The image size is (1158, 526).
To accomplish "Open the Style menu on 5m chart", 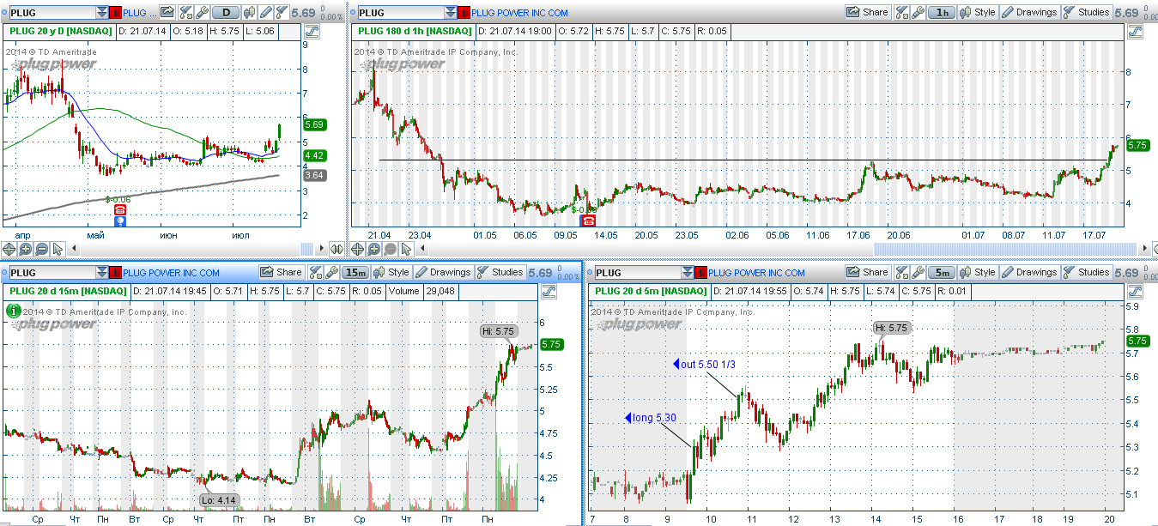I will (977, 272).
